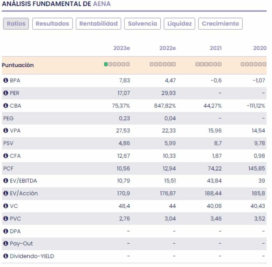The height and width of the screenshot is (267, 272).
Task: Click the info icon beside PVC
Action: click(x=6, y=218)
